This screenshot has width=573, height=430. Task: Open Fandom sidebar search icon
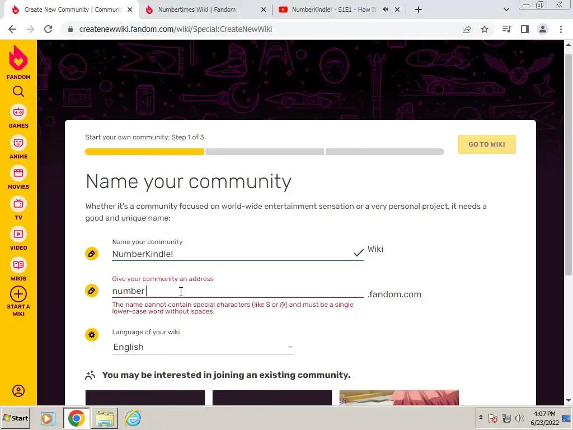point(18,91)
